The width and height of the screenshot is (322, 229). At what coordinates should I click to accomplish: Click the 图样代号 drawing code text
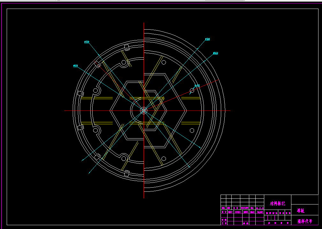tap(305, 221)
